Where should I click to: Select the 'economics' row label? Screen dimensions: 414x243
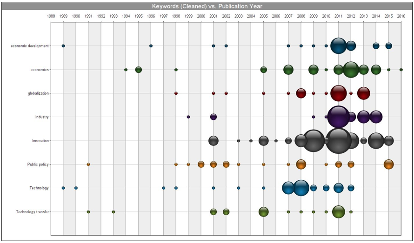pos(40,70)
